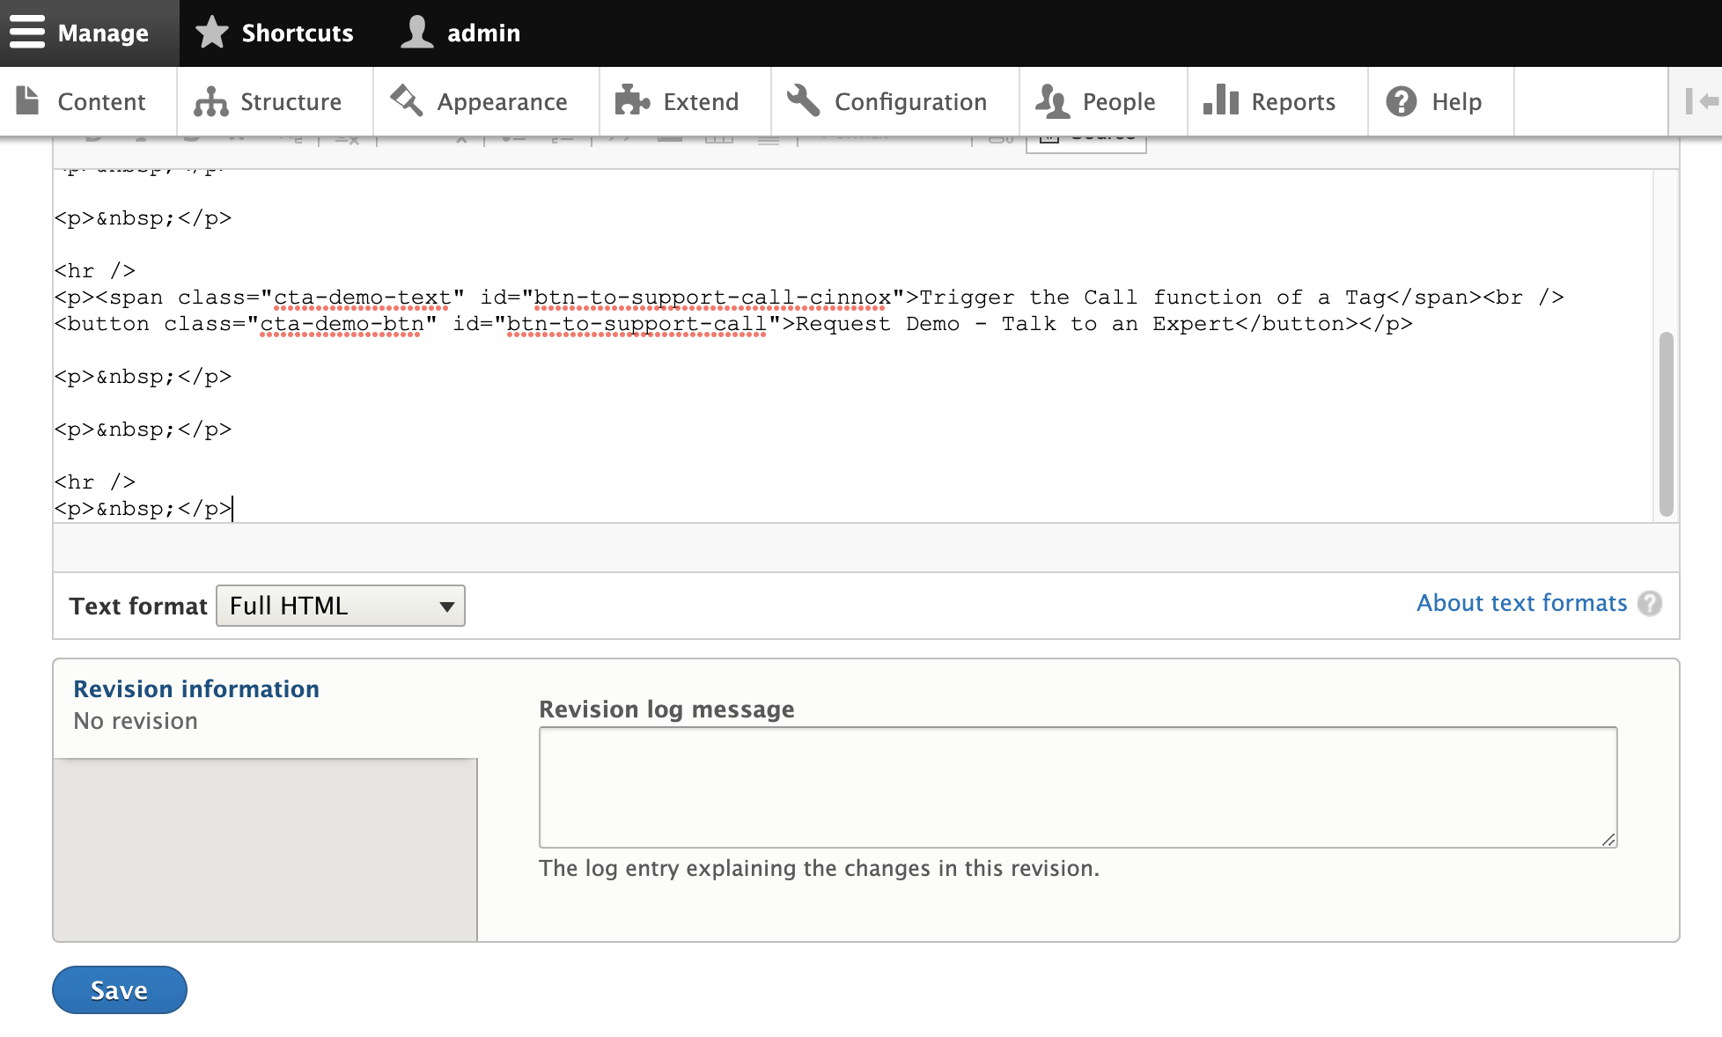Open Appearance settings

(x=482, y=101)
